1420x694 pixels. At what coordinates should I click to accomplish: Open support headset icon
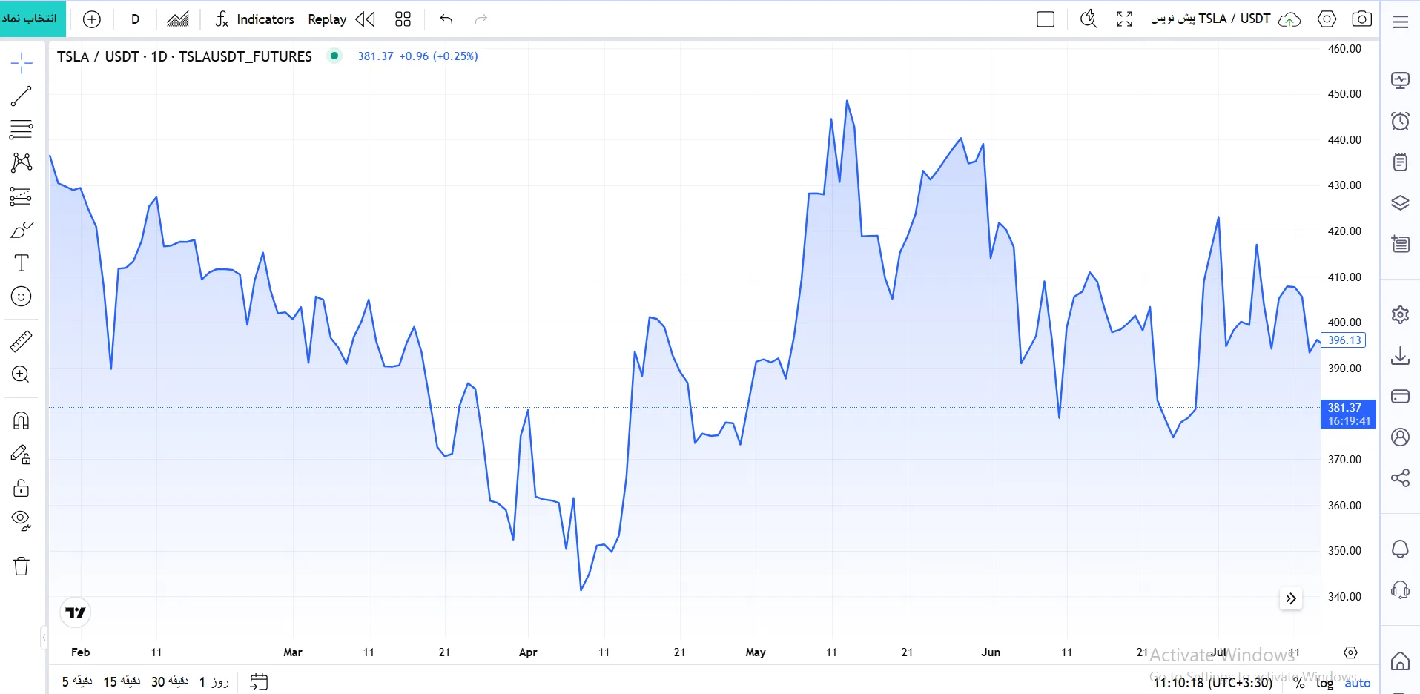pyautogui.click(x=1401, y=590)
